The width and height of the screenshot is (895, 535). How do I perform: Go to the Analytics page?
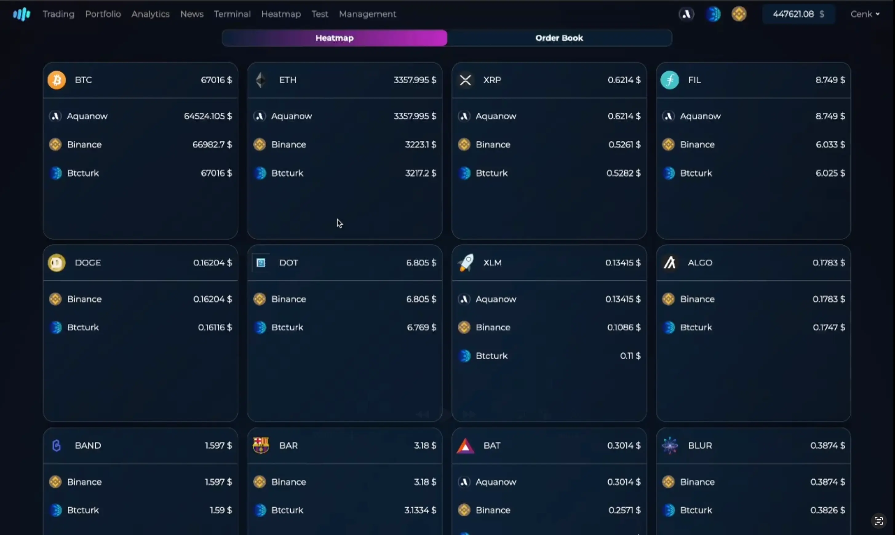(150, 14)
